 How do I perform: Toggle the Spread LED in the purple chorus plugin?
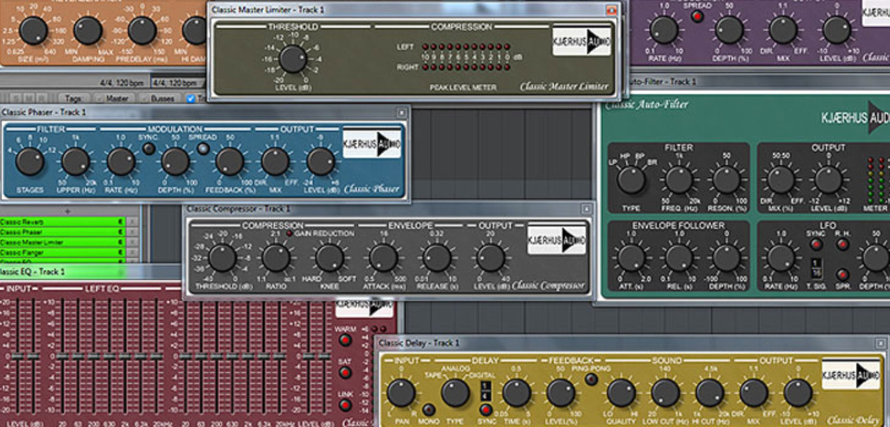(697, 16)
